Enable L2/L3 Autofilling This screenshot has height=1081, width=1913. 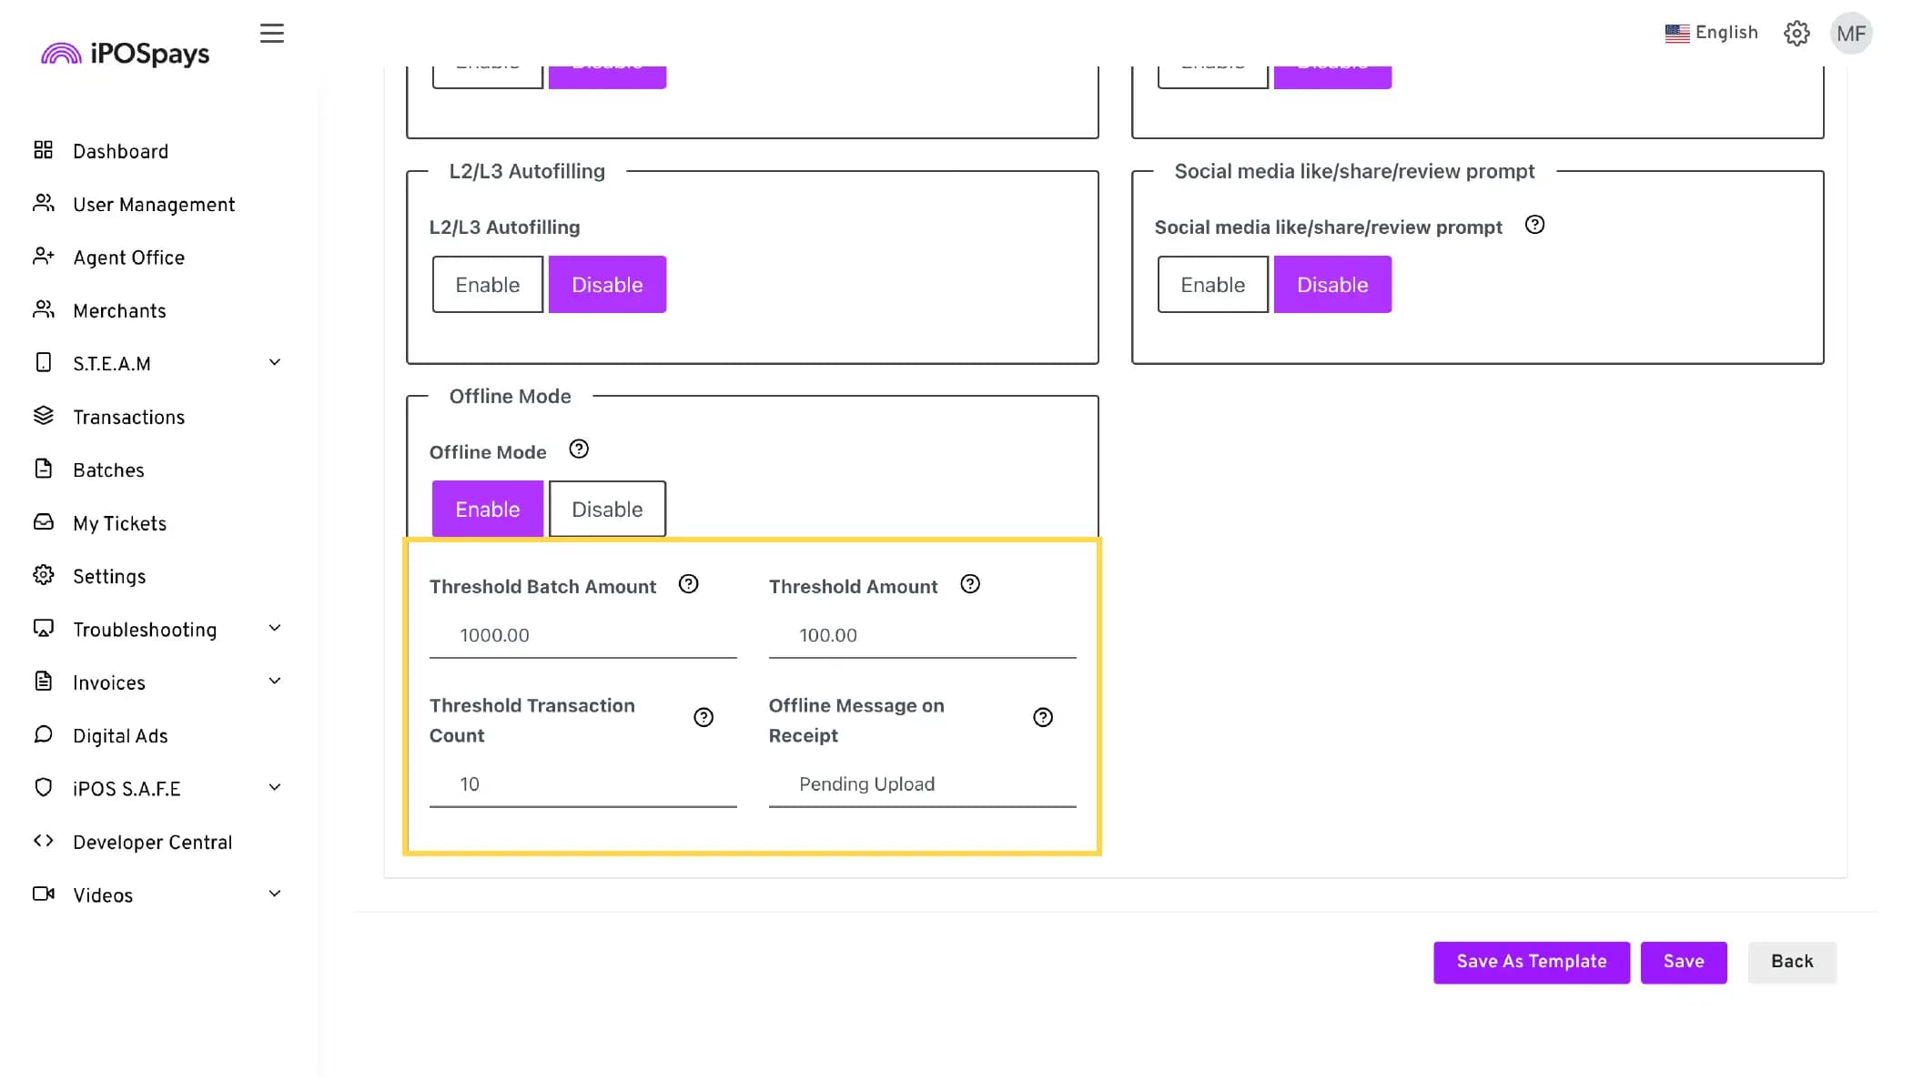[x=488, y=285]
